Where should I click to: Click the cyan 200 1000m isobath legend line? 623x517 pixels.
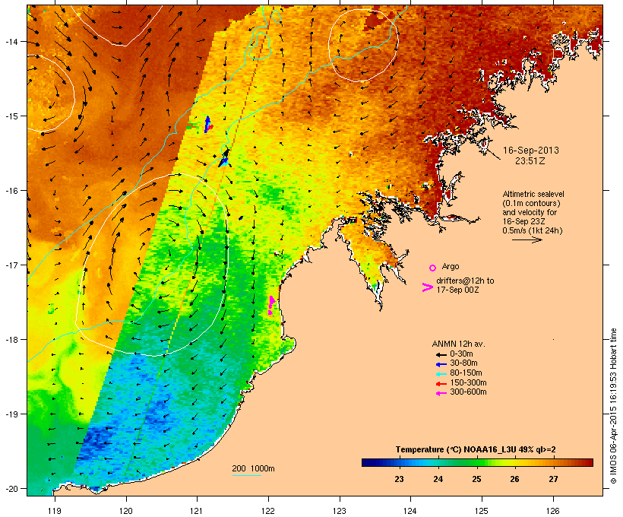point(247,475)
